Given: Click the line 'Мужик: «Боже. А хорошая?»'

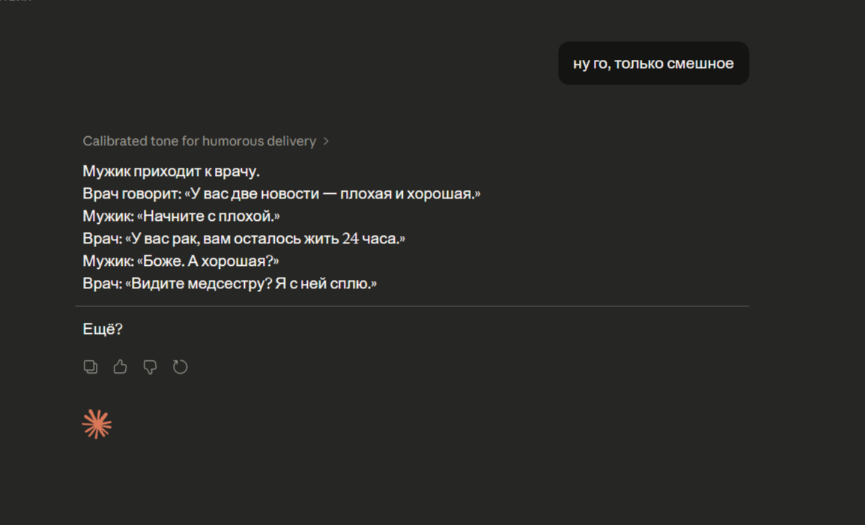Looking at the screenshot, I should click(x=180, y=261).
